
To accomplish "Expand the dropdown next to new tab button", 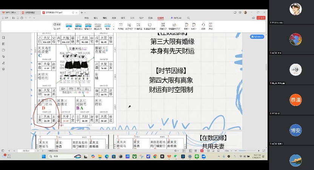I will [x=86, y=12].
